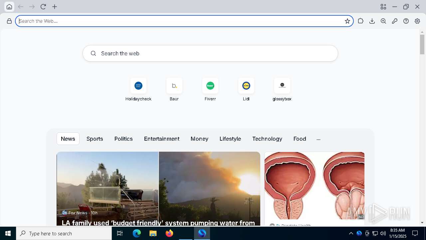Open the LA family Fox News article
Screen dimensions: 426x240
(x=158, y=189)
